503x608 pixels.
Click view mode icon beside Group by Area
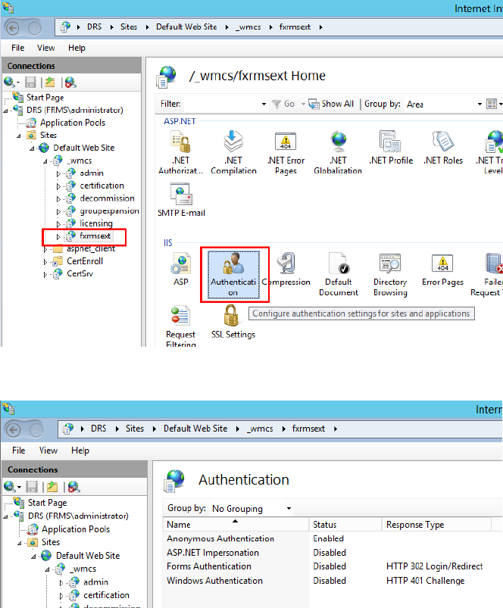point(492,104)
